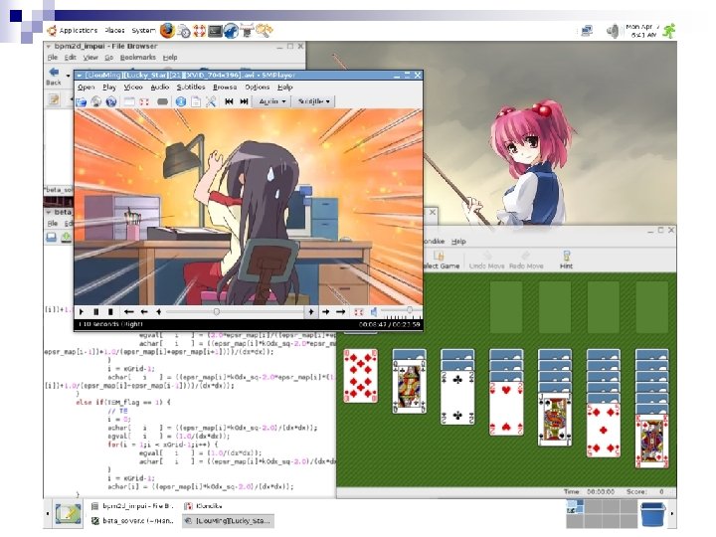Click the network monitor tray icon
Viewport: 716px width, 537px height.
point(587,31)
